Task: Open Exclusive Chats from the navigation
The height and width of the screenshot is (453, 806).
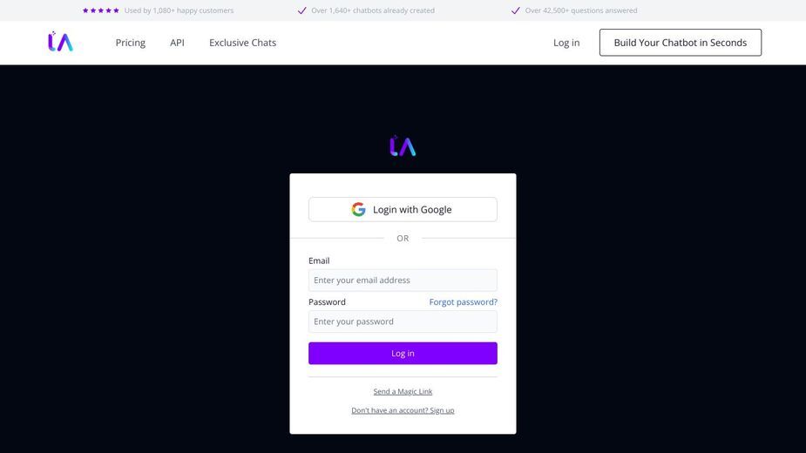Action: 242,43
